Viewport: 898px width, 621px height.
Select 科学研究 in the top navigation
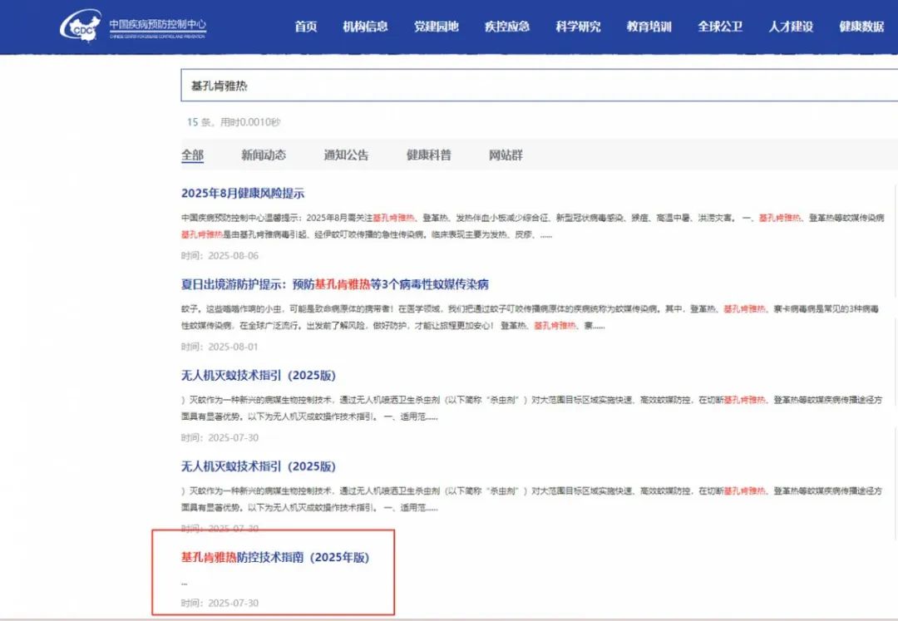pos(578,27)
